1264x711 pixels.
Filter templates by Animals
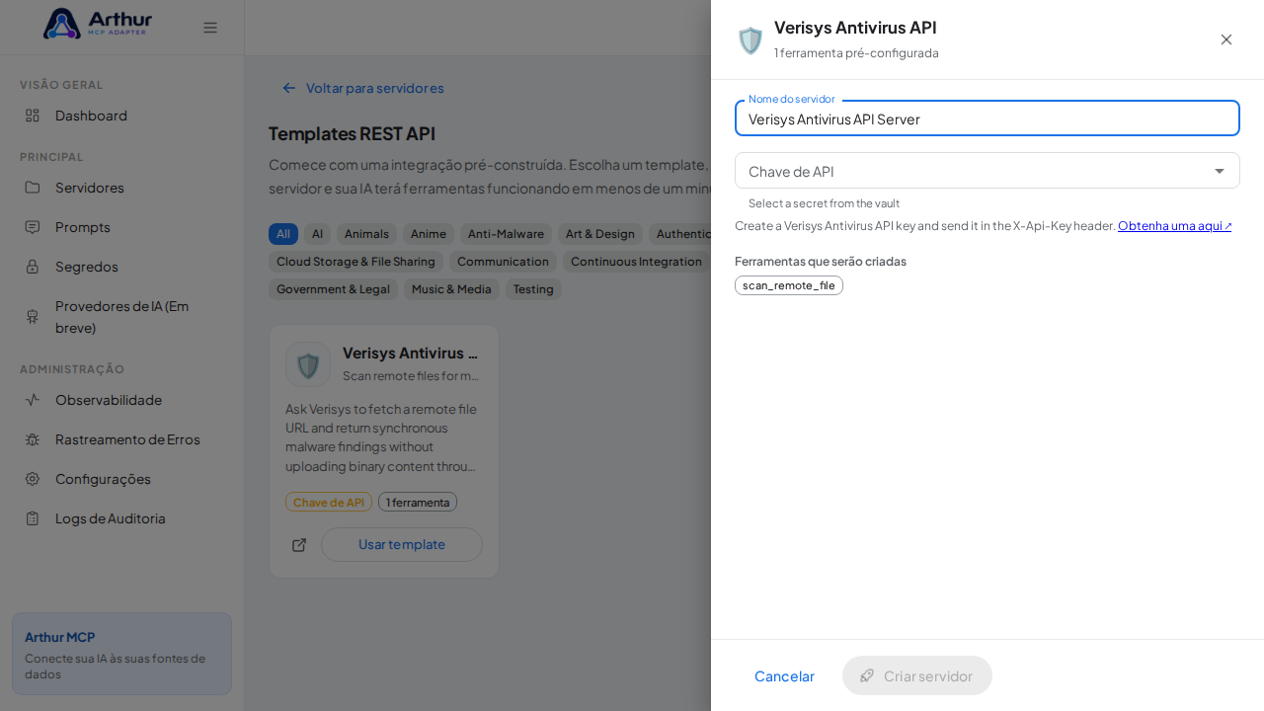tap(366, 234)
